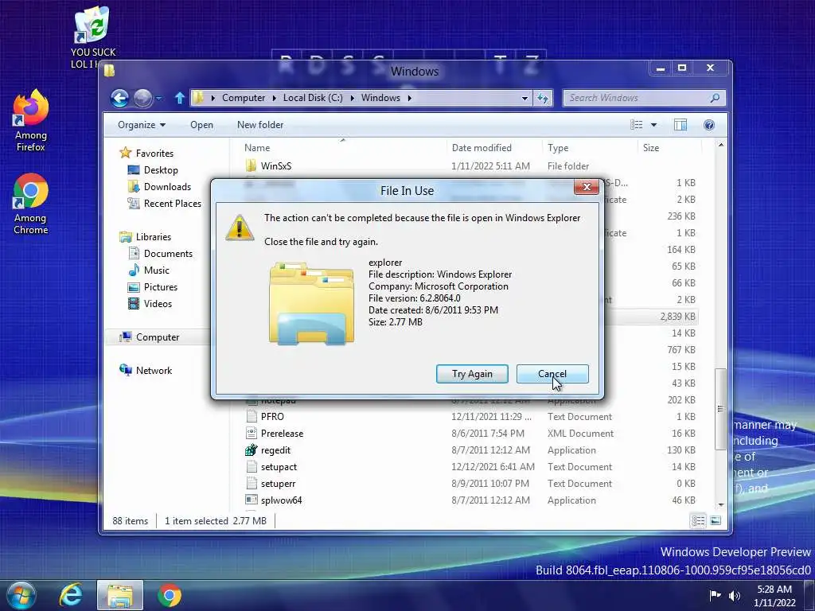Open the Music library

tap(157, 270)
